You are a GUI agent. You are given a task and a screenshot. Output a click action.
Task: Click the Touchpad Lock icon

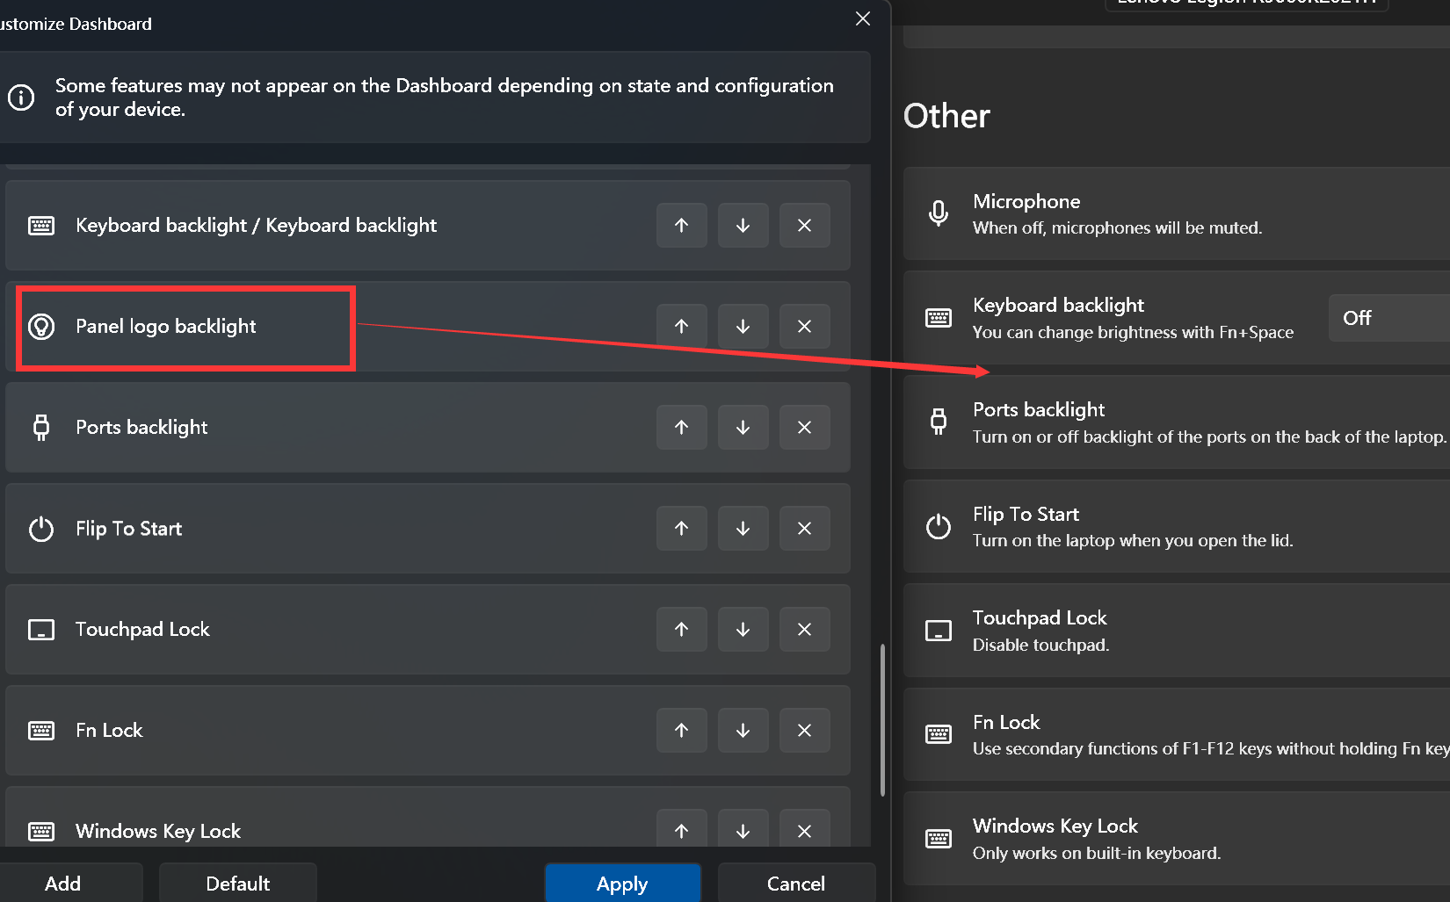point(40,629)
